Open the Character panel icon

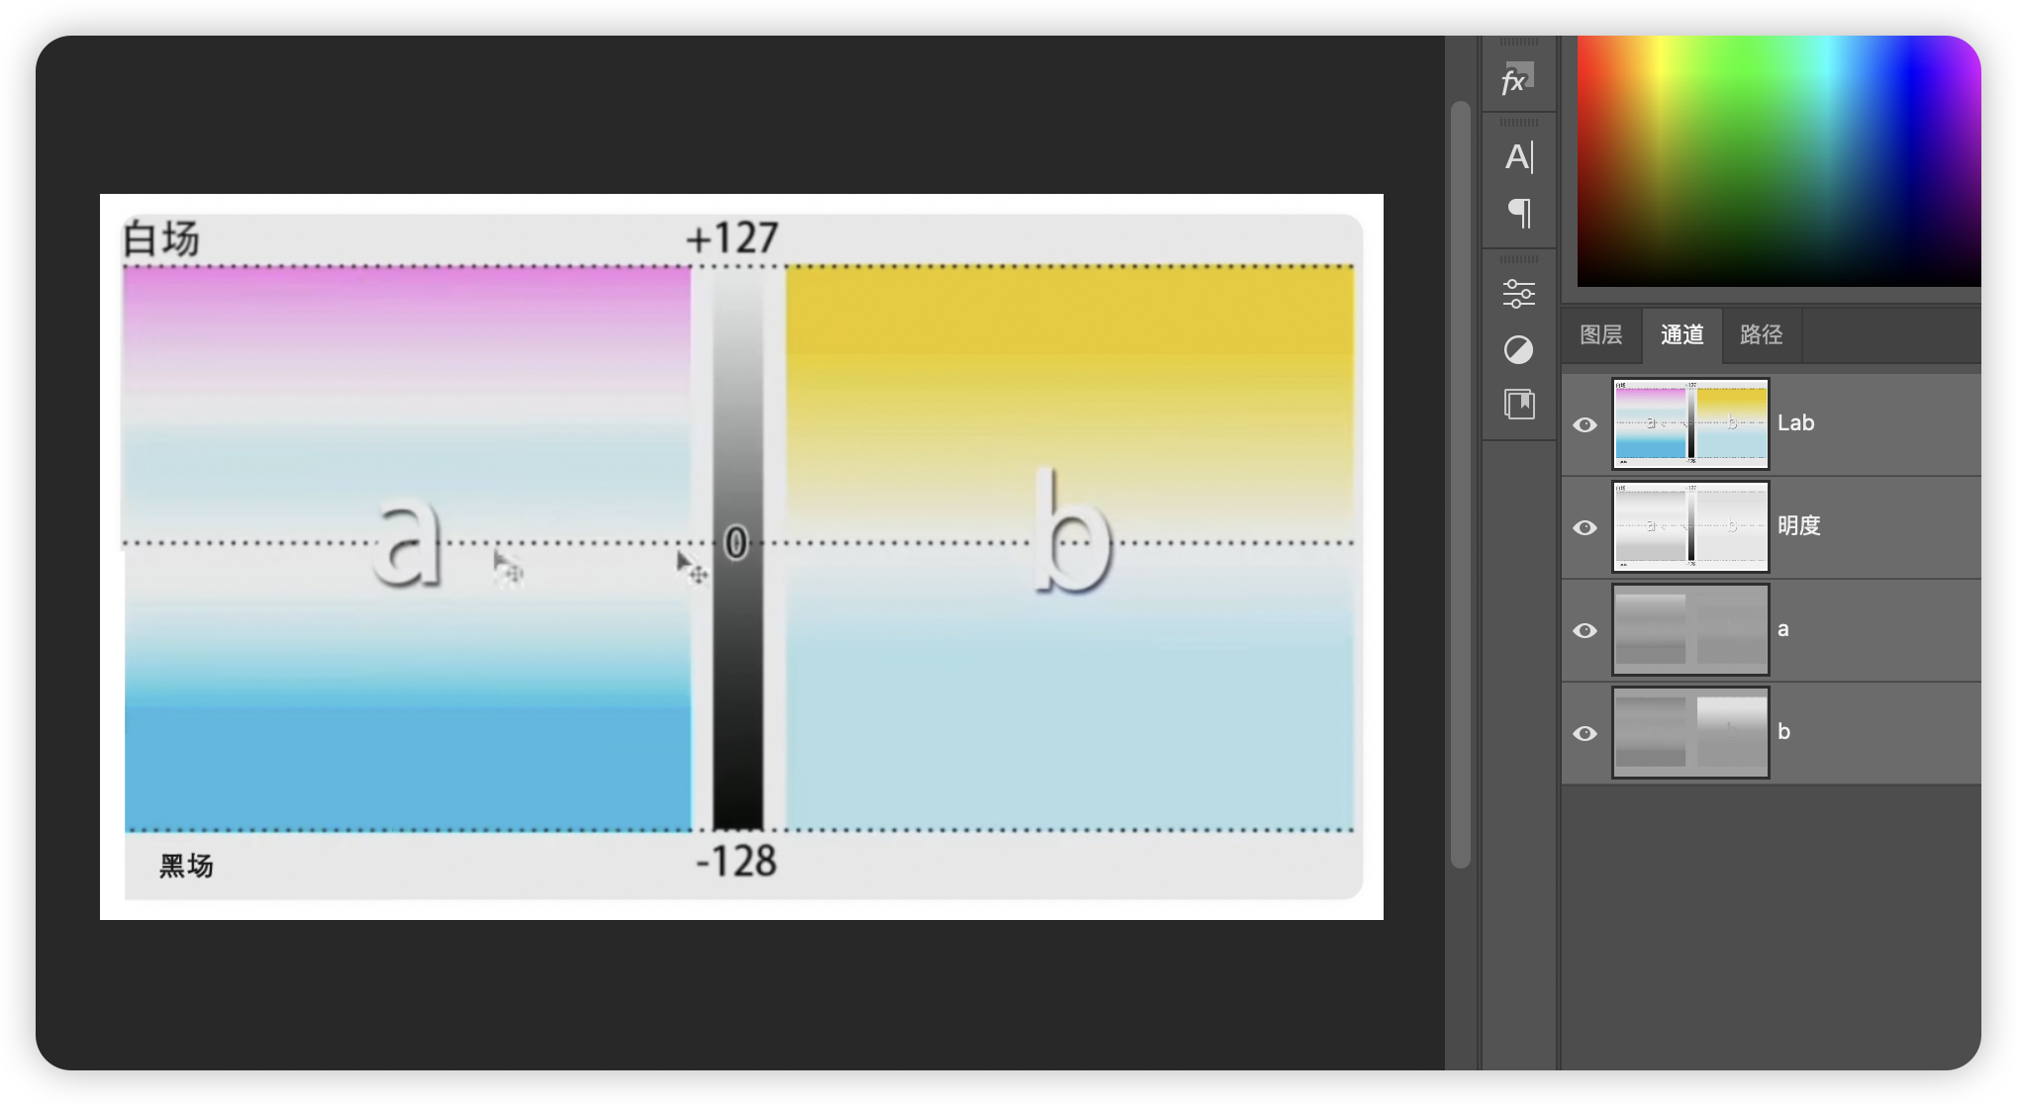click(1518, 157)
